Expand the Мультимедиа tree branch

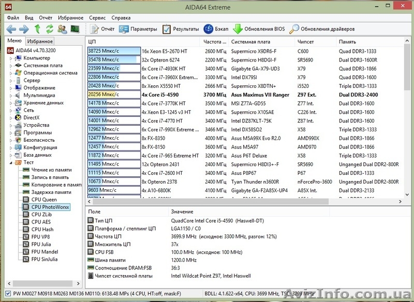(10, 95)
